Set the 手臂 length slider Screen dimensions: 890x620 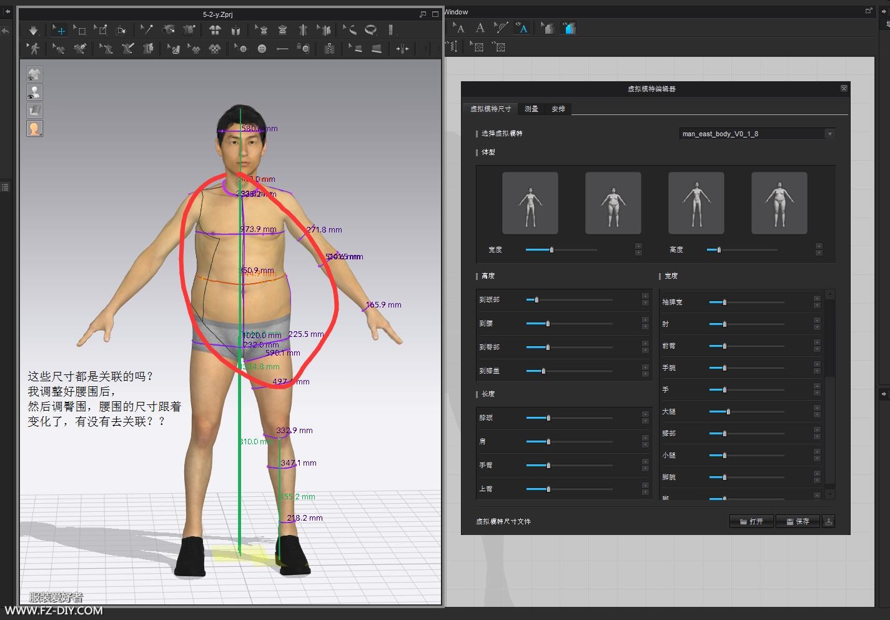coord(569,466)
